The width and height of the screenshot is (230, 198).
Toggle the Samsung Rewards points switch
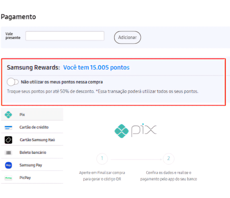click(13, 82)
